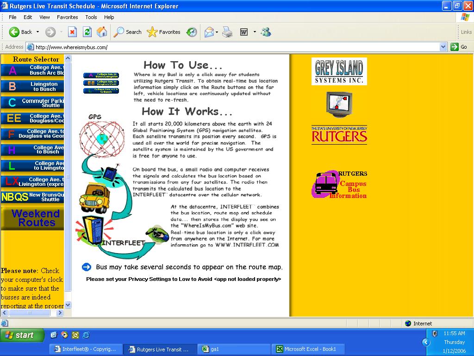Launch Internet Explorer from quick launch
This screenshot has height=356, width=474.
pos(86,335)
